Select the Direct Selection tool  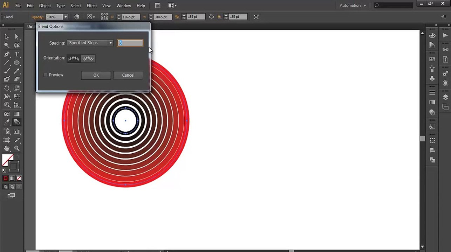coord(16,37)
